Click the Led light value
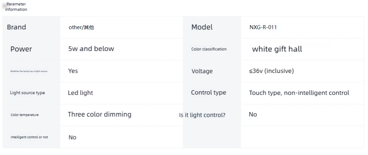This screenshot has height=155, width=368. click(x=80, y=93)
